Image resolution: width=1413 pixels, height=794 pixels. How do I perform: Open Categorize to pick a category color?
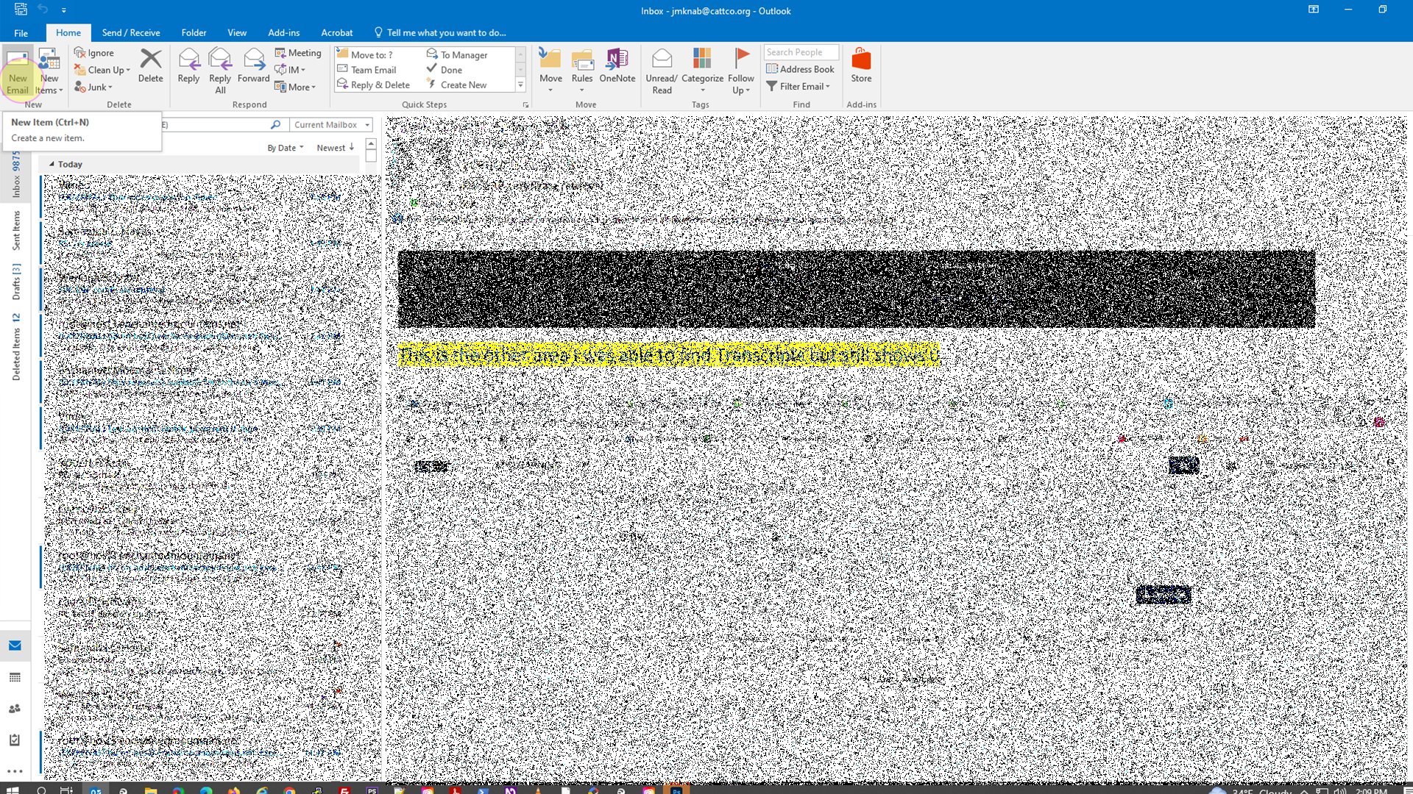tap(701, 69)
